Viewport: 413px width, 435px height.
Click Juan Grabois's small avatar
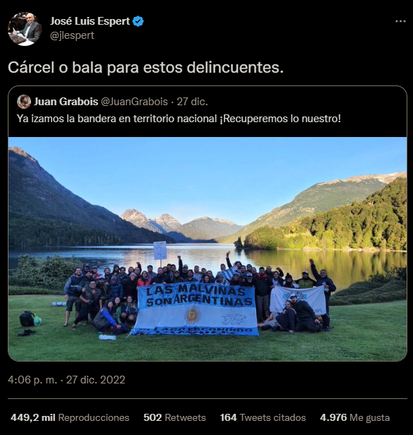tap(24, 102)
